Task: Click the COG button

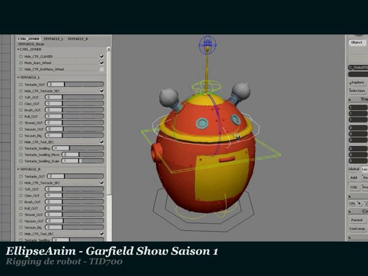Action: coord(354,187)
